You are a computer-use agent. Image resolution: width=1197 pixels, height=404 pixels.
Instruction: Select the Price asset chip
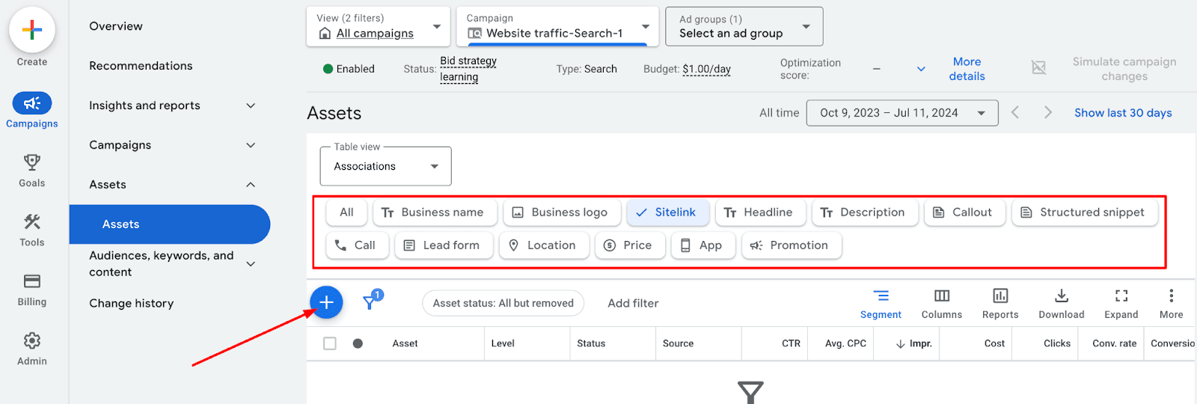point(630,245)
